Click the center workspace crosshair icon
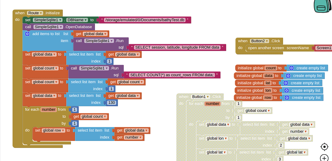 point(324,147)
